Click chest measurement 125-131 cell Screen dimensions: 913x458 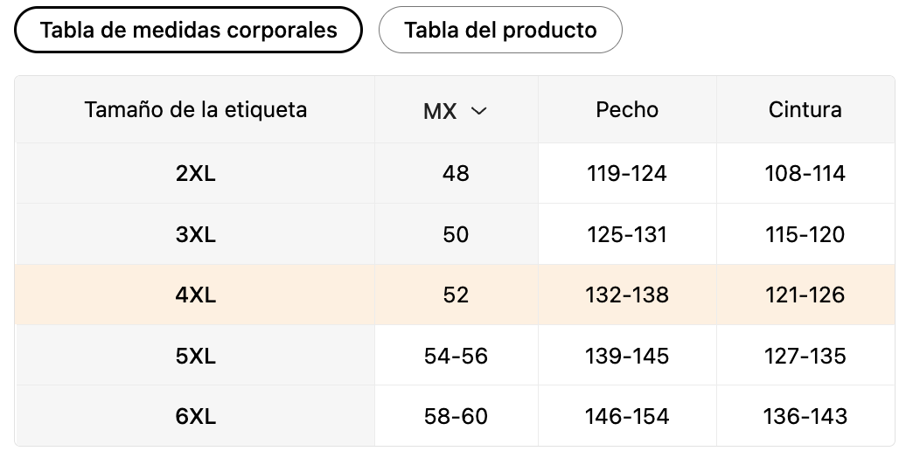click(627, 234)
